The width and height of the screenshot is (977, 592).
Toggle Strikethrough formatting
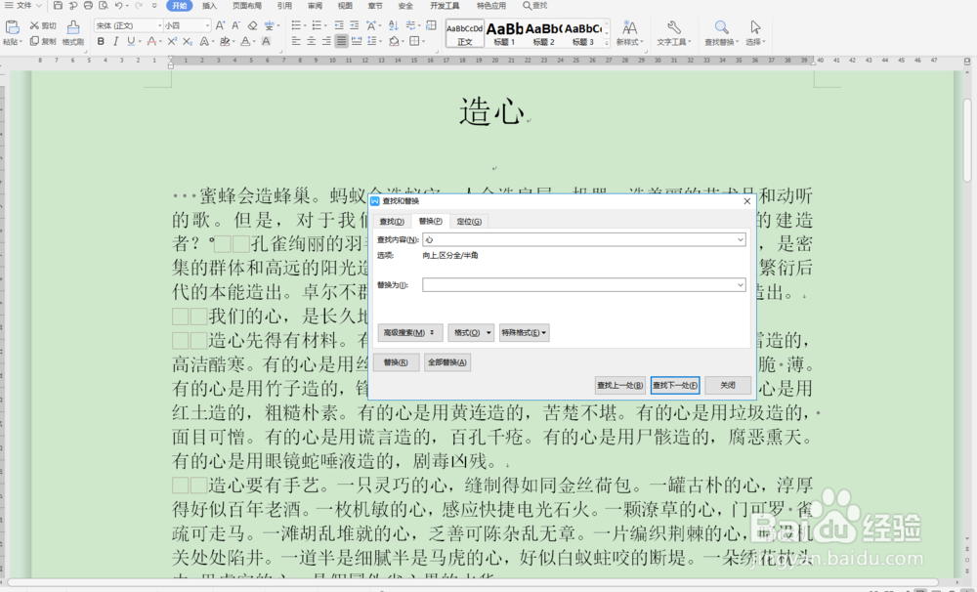(x=151, y=41)
